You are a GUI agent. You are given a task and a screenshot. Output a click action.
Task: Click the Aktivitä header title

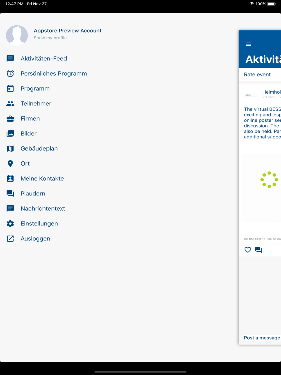point(263,59)
